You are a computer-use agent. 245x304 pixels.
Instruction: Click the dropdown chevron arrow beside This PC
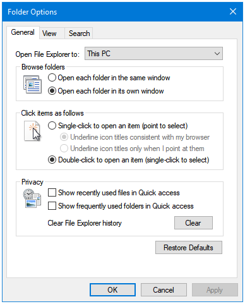(217, 54)
